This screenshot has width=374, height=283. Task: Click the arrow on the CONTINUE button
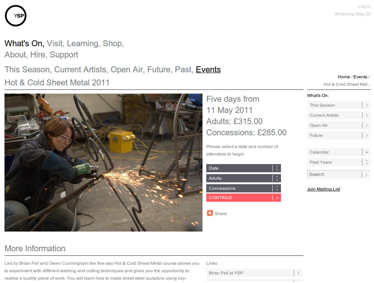pyautogui.click(x=277, y=198)
